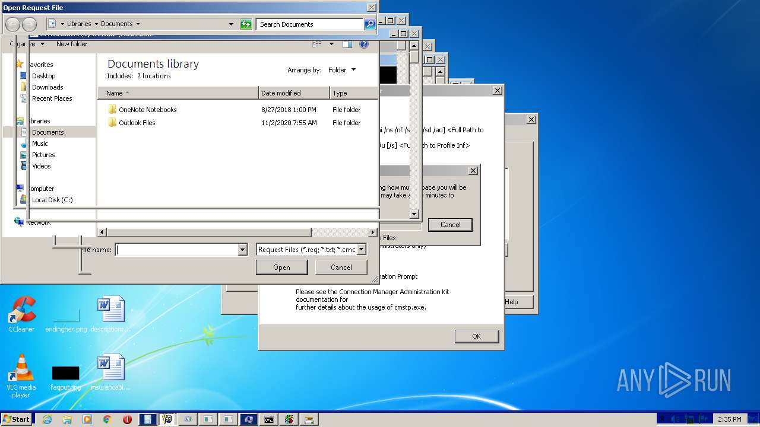This screenshot has height=427, width=760.
Task: Open the faqput.jpg desktop file
Action: click(65, 377)
